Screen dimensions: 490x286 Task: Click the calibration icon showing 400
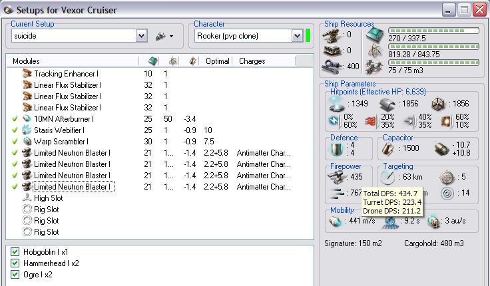[x=332, y=67]
